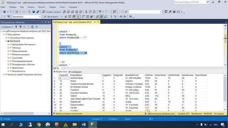Open the Northwind database dropdown
The width and height of the screenshot is (228, 128).
(40, 17)
